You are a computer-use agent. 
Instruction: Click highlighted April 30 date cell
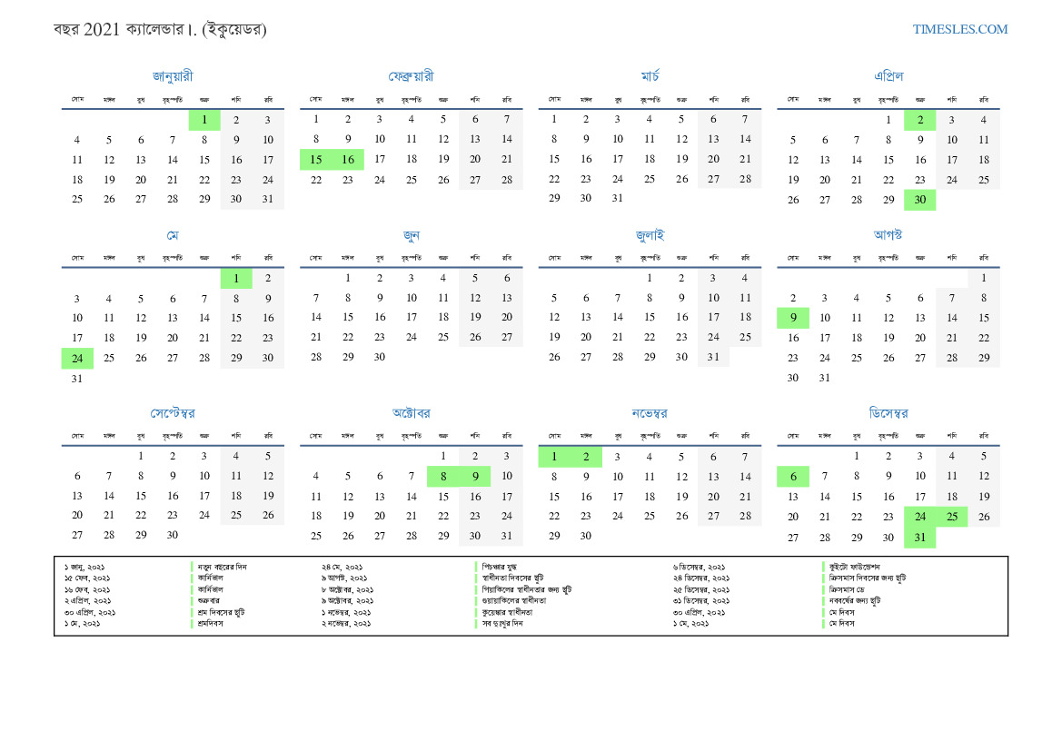[919, 200]
